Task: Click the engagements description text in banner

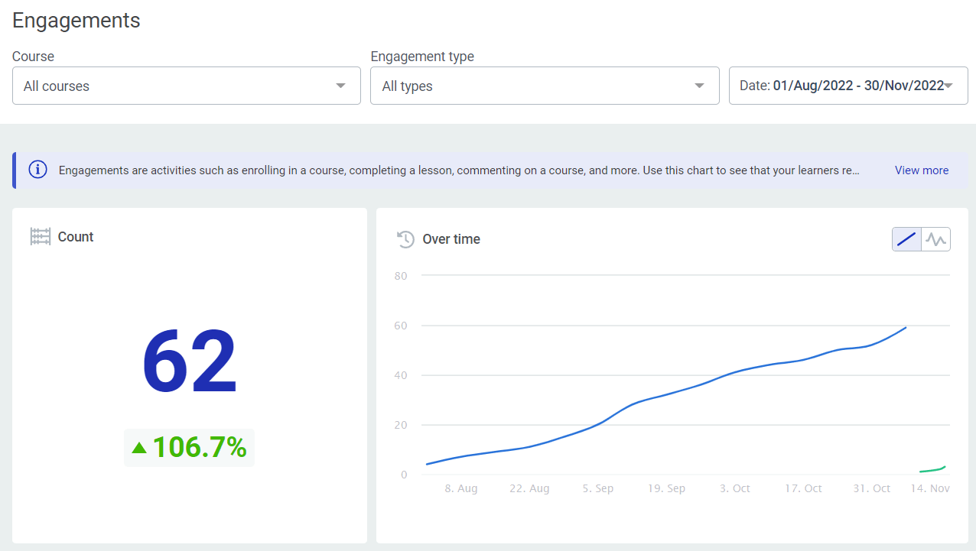Action: (459, 170)
